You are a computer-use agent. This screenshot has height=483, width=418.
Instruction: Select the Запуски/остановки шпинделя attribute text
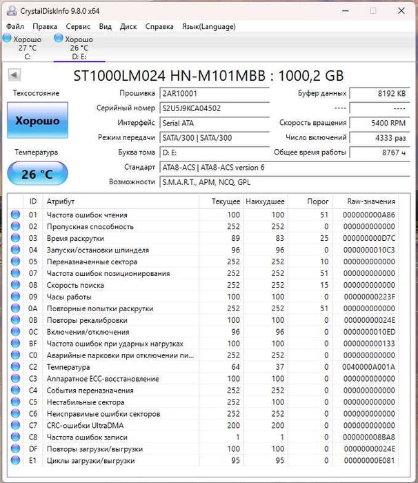(98, 250)
